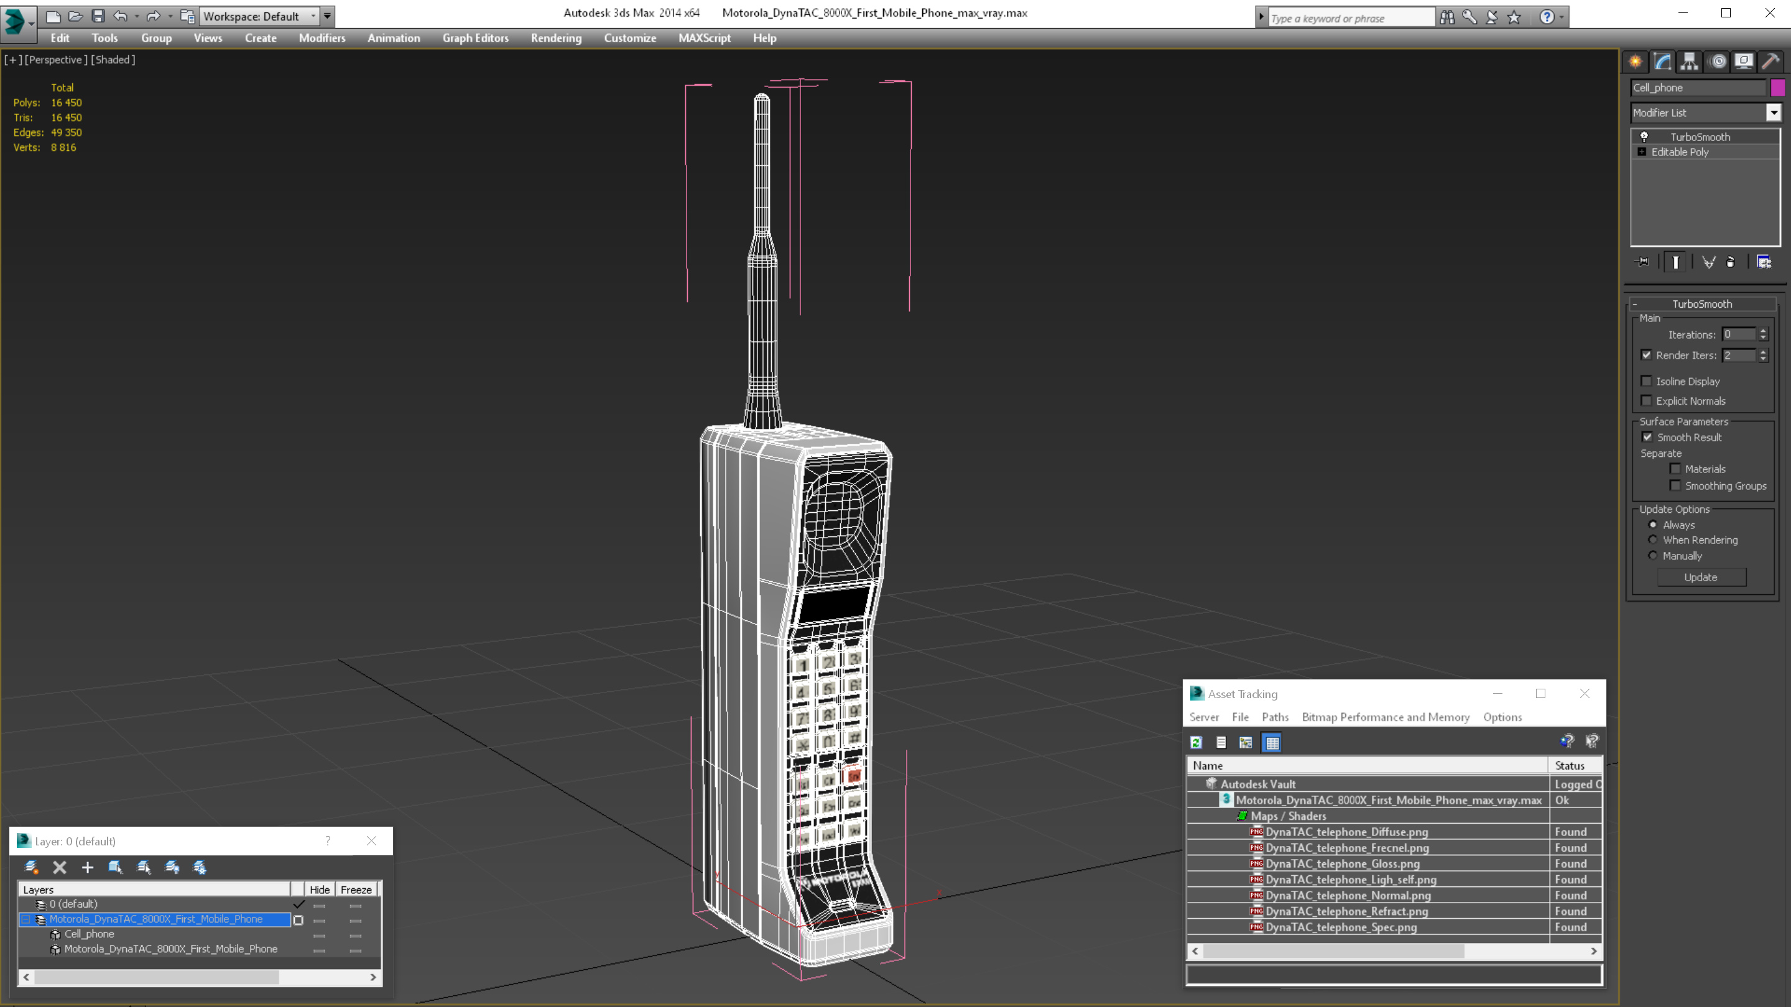Open the Create command panel tab

(1636, 62)
